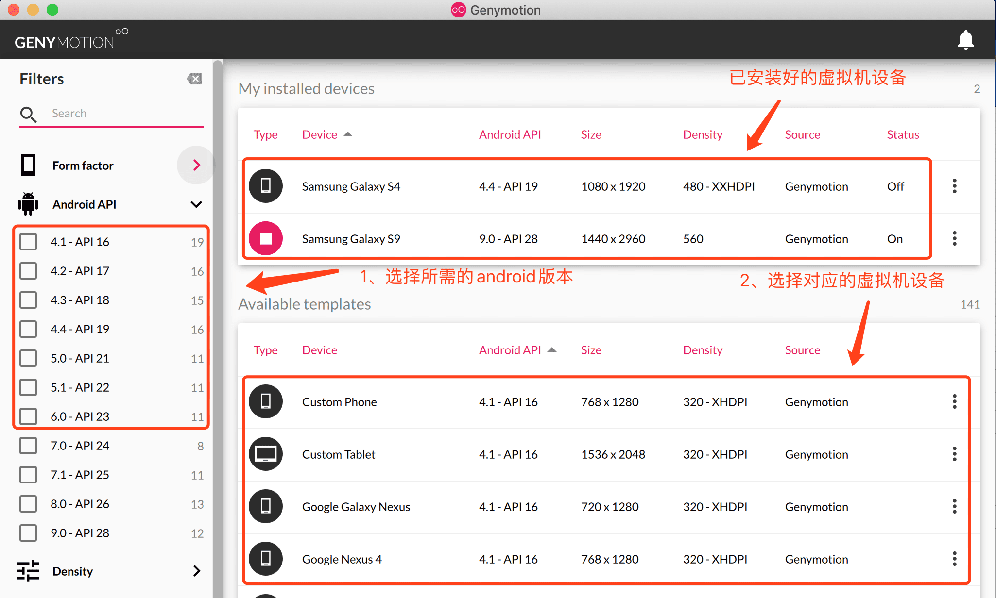Sort available templates by Size header
The height and width of the screenshot is (598, 996).
(591, 350)
